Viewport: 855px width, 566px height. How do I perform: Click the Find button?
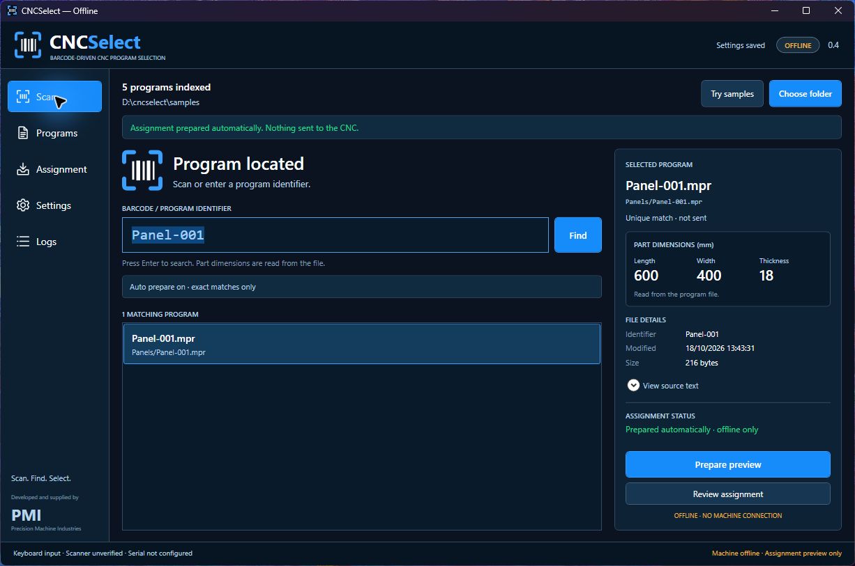[x=578, y=235]
